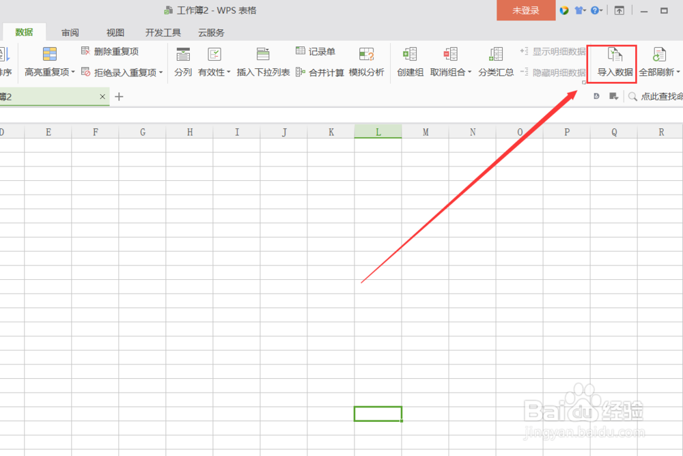Open outline group dialog launcher
683x456 pixels.
584,83
